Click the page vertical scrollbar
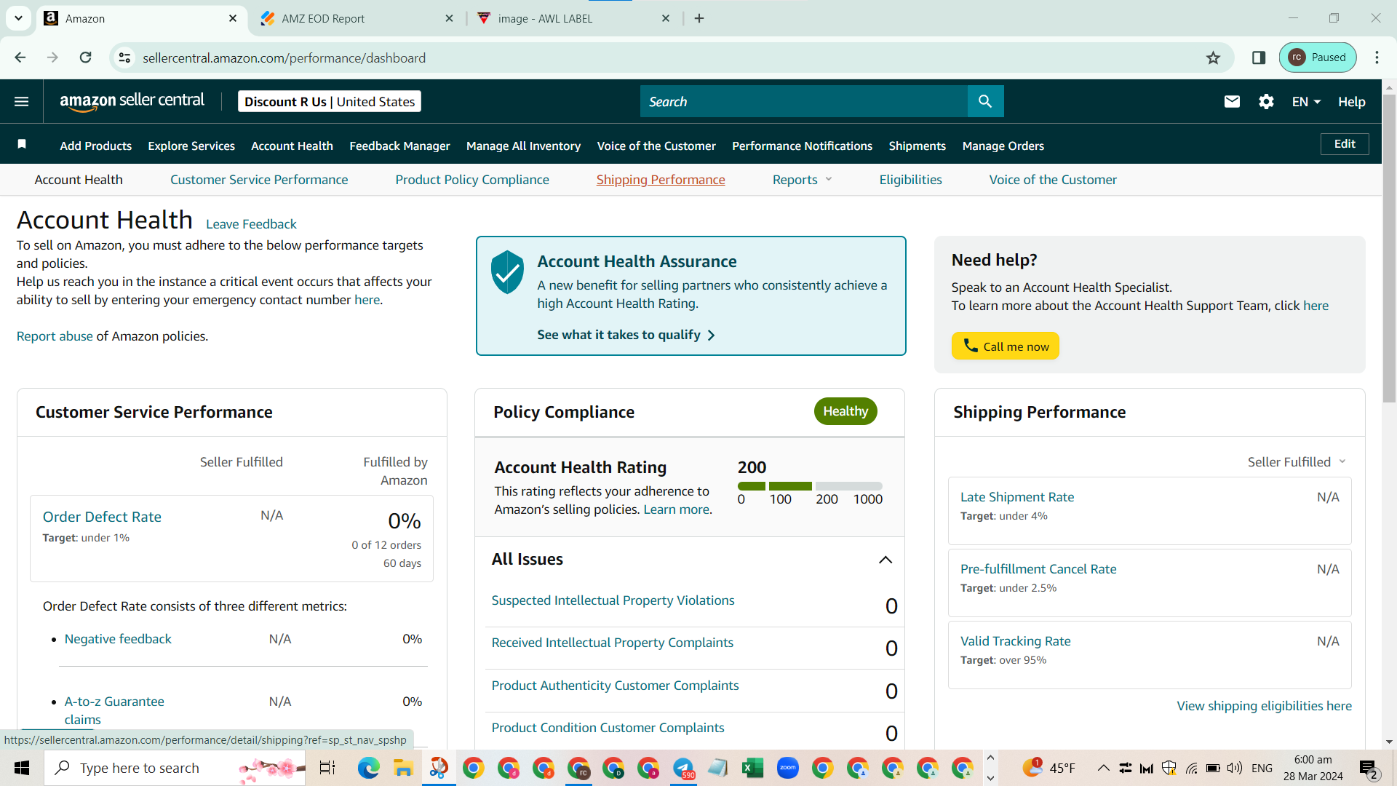The width and height of the screenshot is (1397, 786). 1389,247
